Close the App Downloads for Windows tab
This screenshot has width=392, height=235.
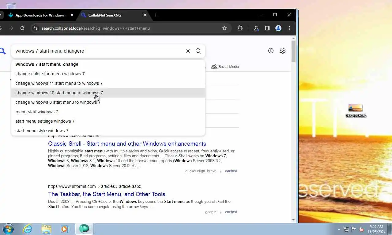coord(72,15)
